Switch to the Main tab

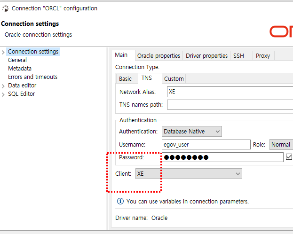pos(123,55)
